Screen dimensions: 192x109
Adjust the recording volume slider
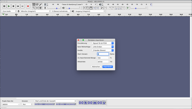54,8
